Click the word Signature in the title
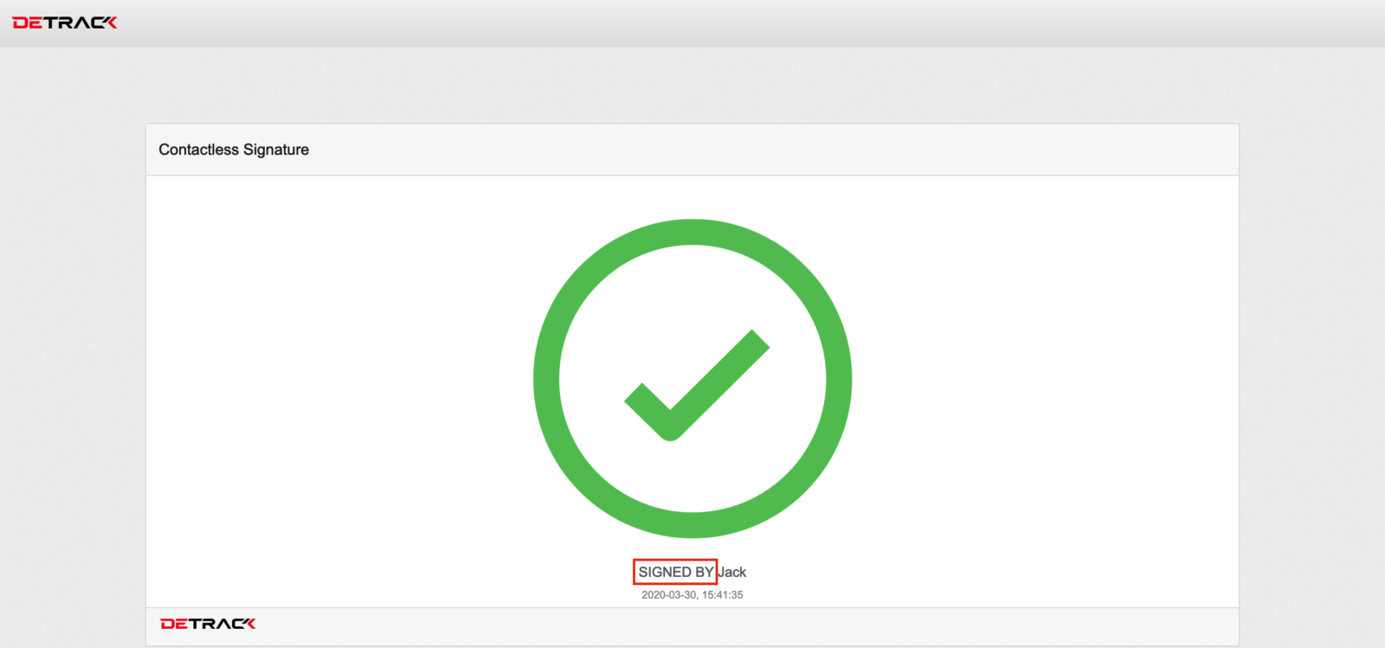The width and height of the screenshot is (1385, 648). [276, 150]
